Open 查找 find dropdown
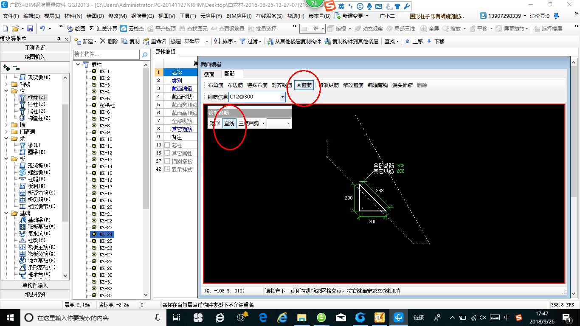The height and width of the screenshot is (326, 580). pyautogui.click(x=392, y=41)
